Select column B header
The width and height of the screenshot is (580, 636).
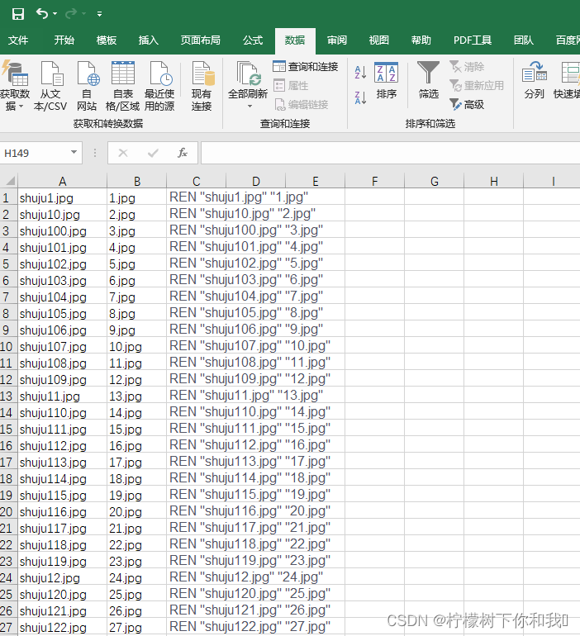tap(137, 181)
